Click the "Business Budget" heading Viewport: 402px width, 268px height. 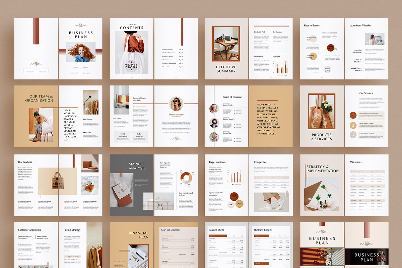coord(263,230)
